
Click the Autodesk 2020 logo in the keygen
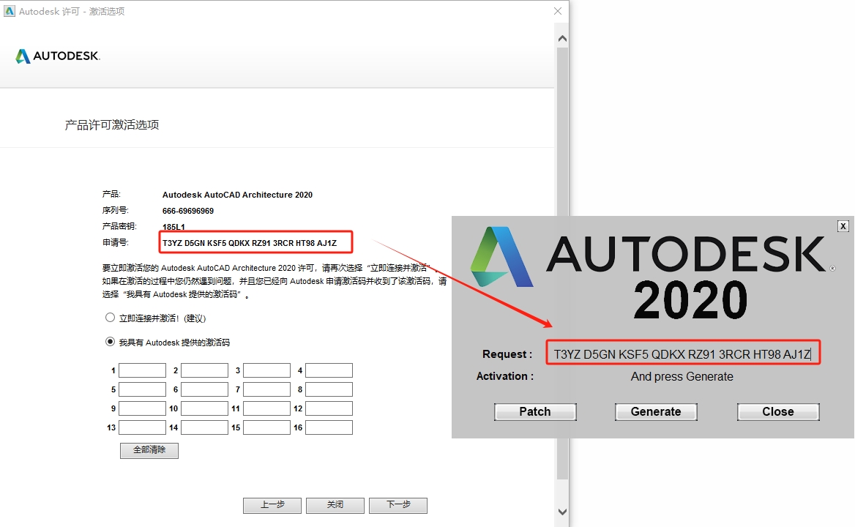coord(653,273)
